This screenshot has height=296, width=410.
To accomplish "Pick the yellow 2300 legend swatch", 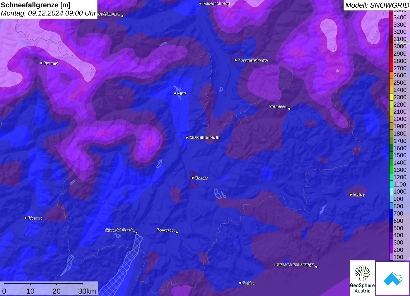I will (x=391, y=97).
